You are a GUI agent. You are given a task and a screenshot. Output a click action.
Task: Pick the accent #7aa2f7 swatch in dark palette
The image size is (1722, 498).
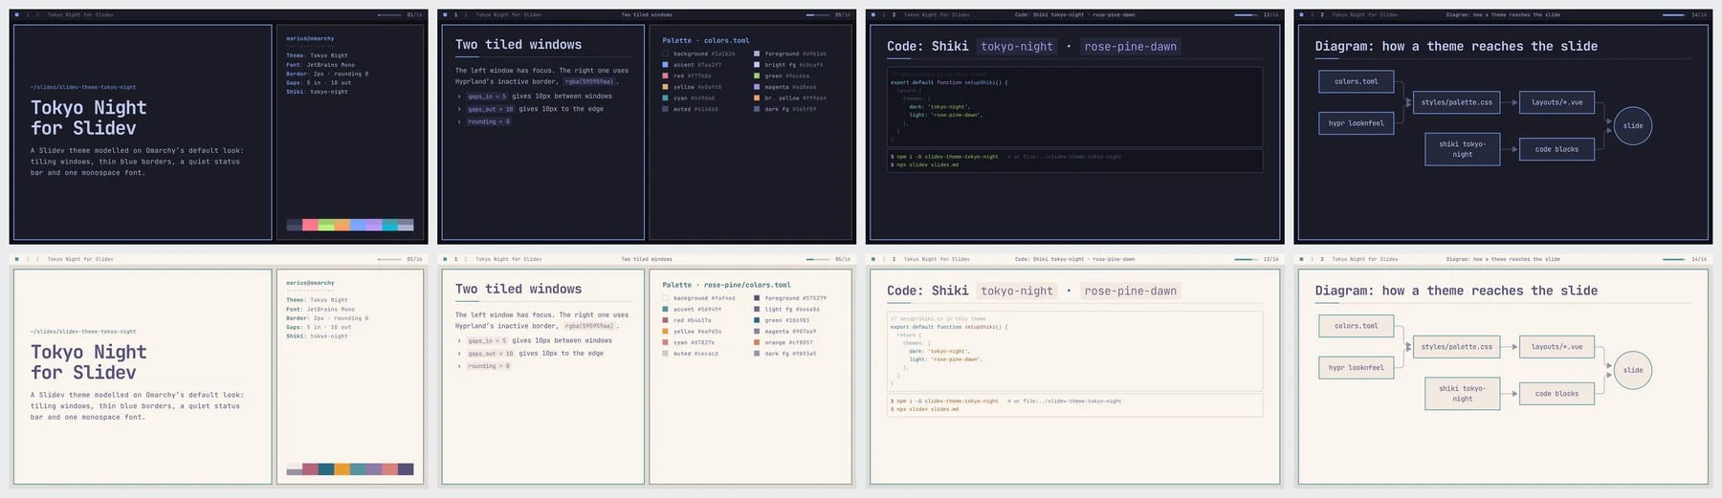(x=665, y=65)
